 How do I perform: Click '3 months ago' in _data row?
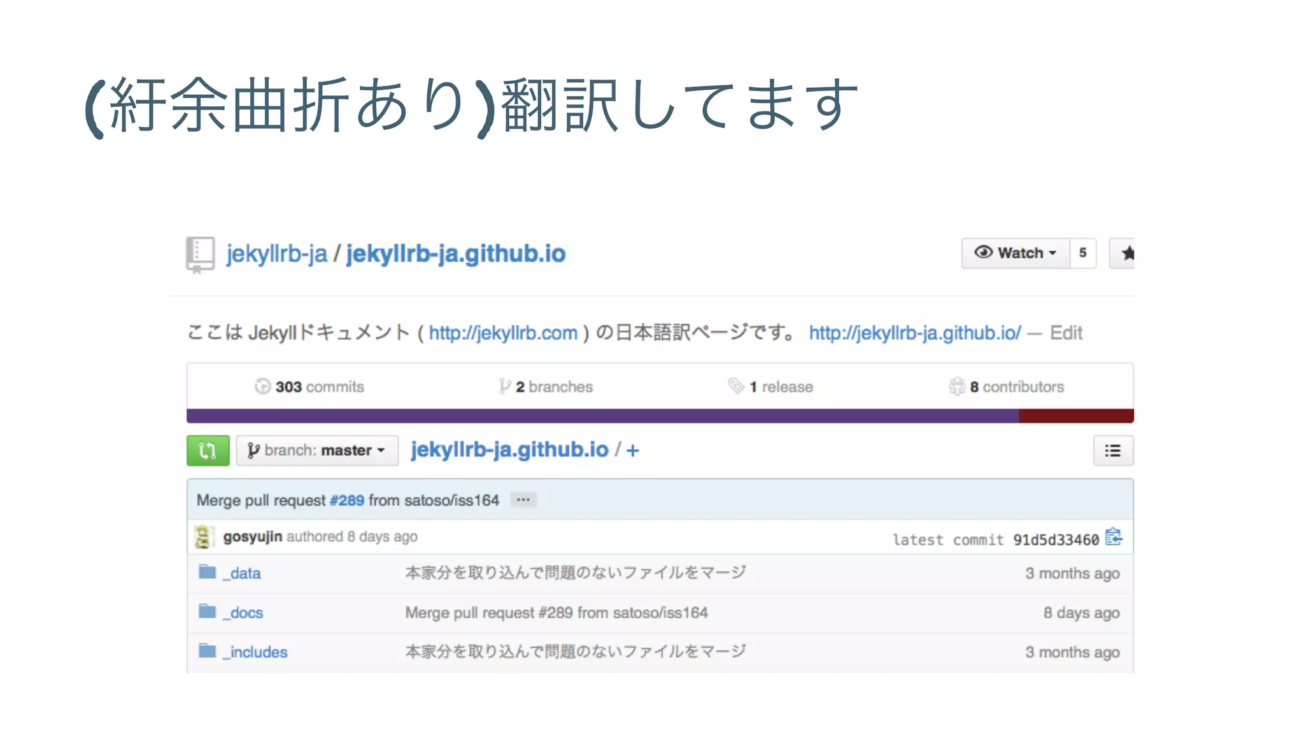(1072, 573)
